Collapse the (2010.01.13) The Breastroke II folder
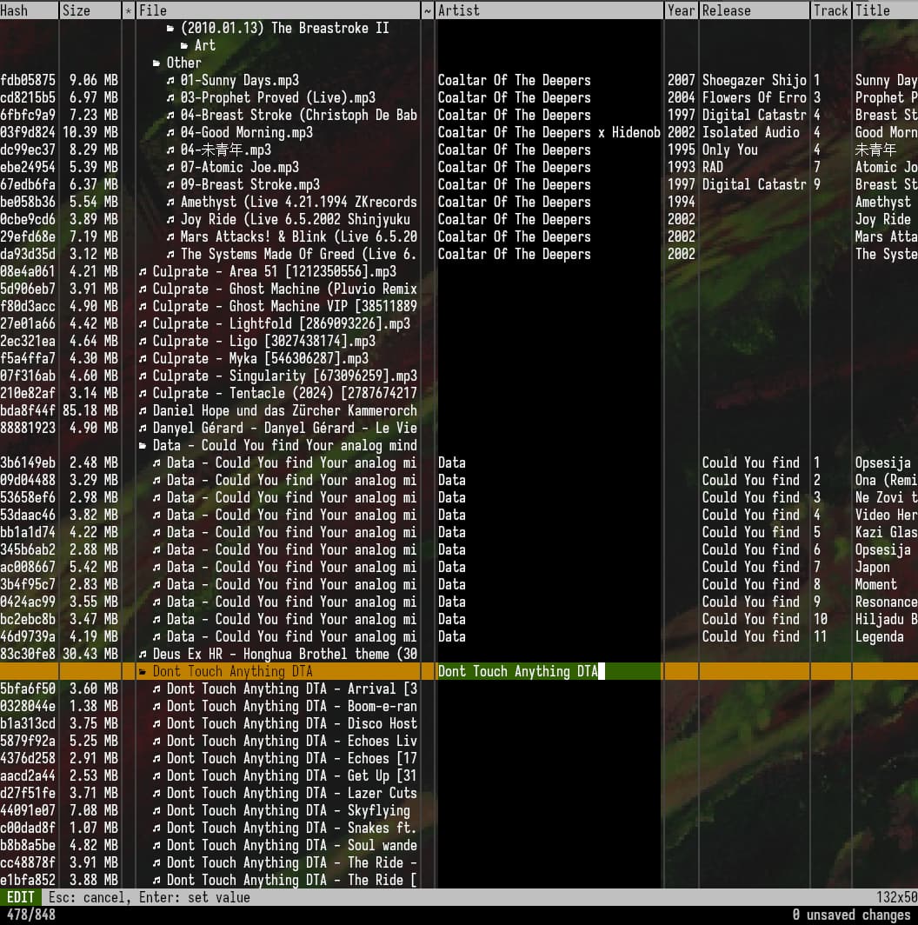Screen dimensions: 918x925 click(170, 29)
